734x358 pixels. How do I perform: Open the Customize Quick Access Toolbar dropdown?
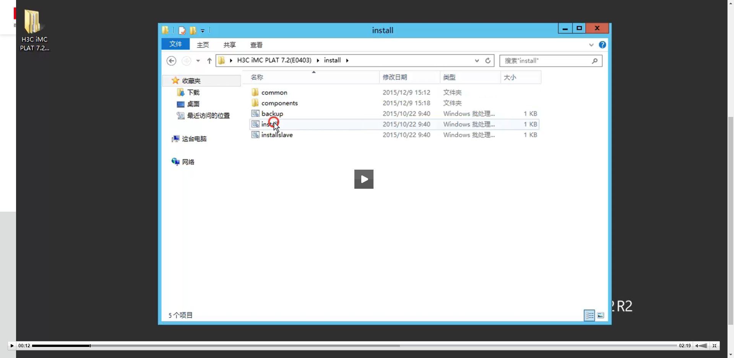[x=203, y=31]
